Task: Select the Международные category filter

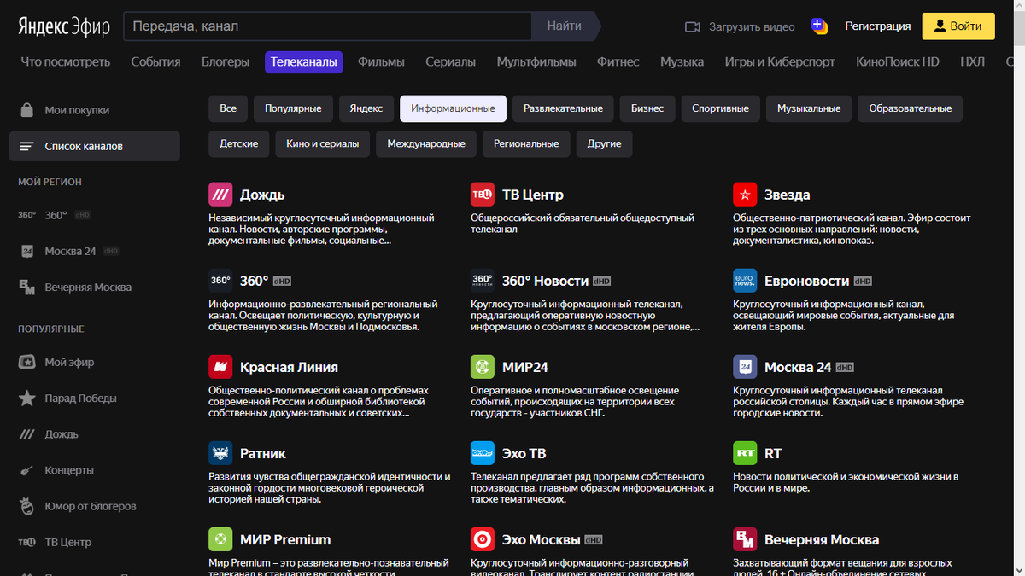Action: [x=426, y=143]
